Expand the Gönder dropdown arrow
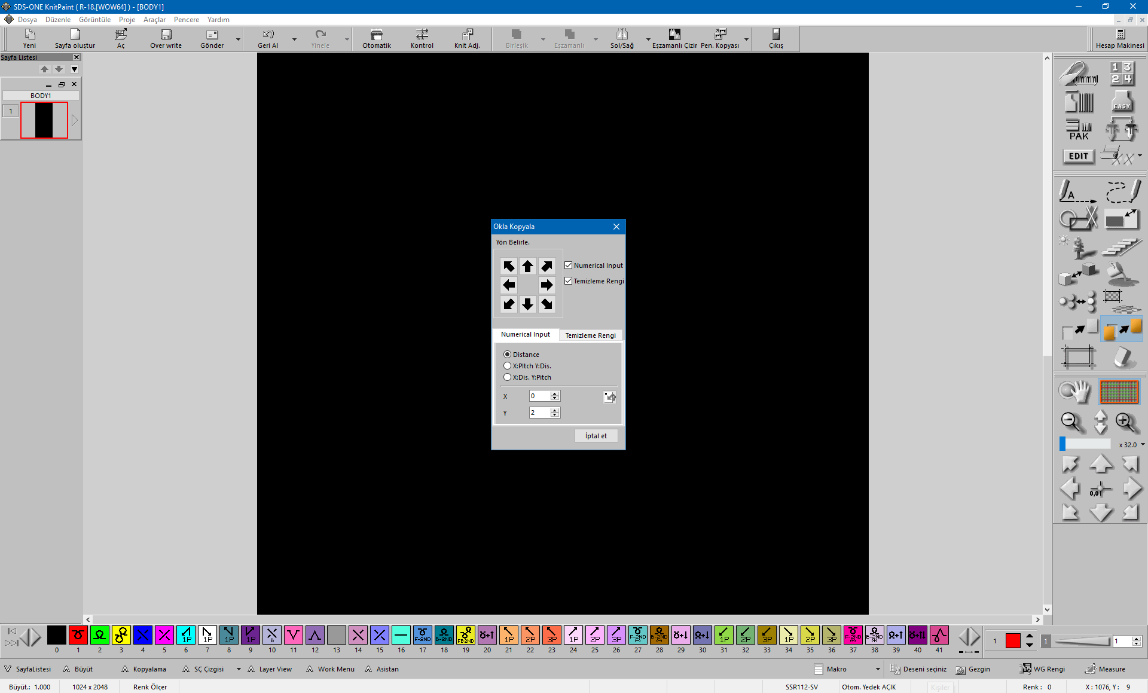The width and height of the screenshot is (1148, 693). [x=238, y=40]
